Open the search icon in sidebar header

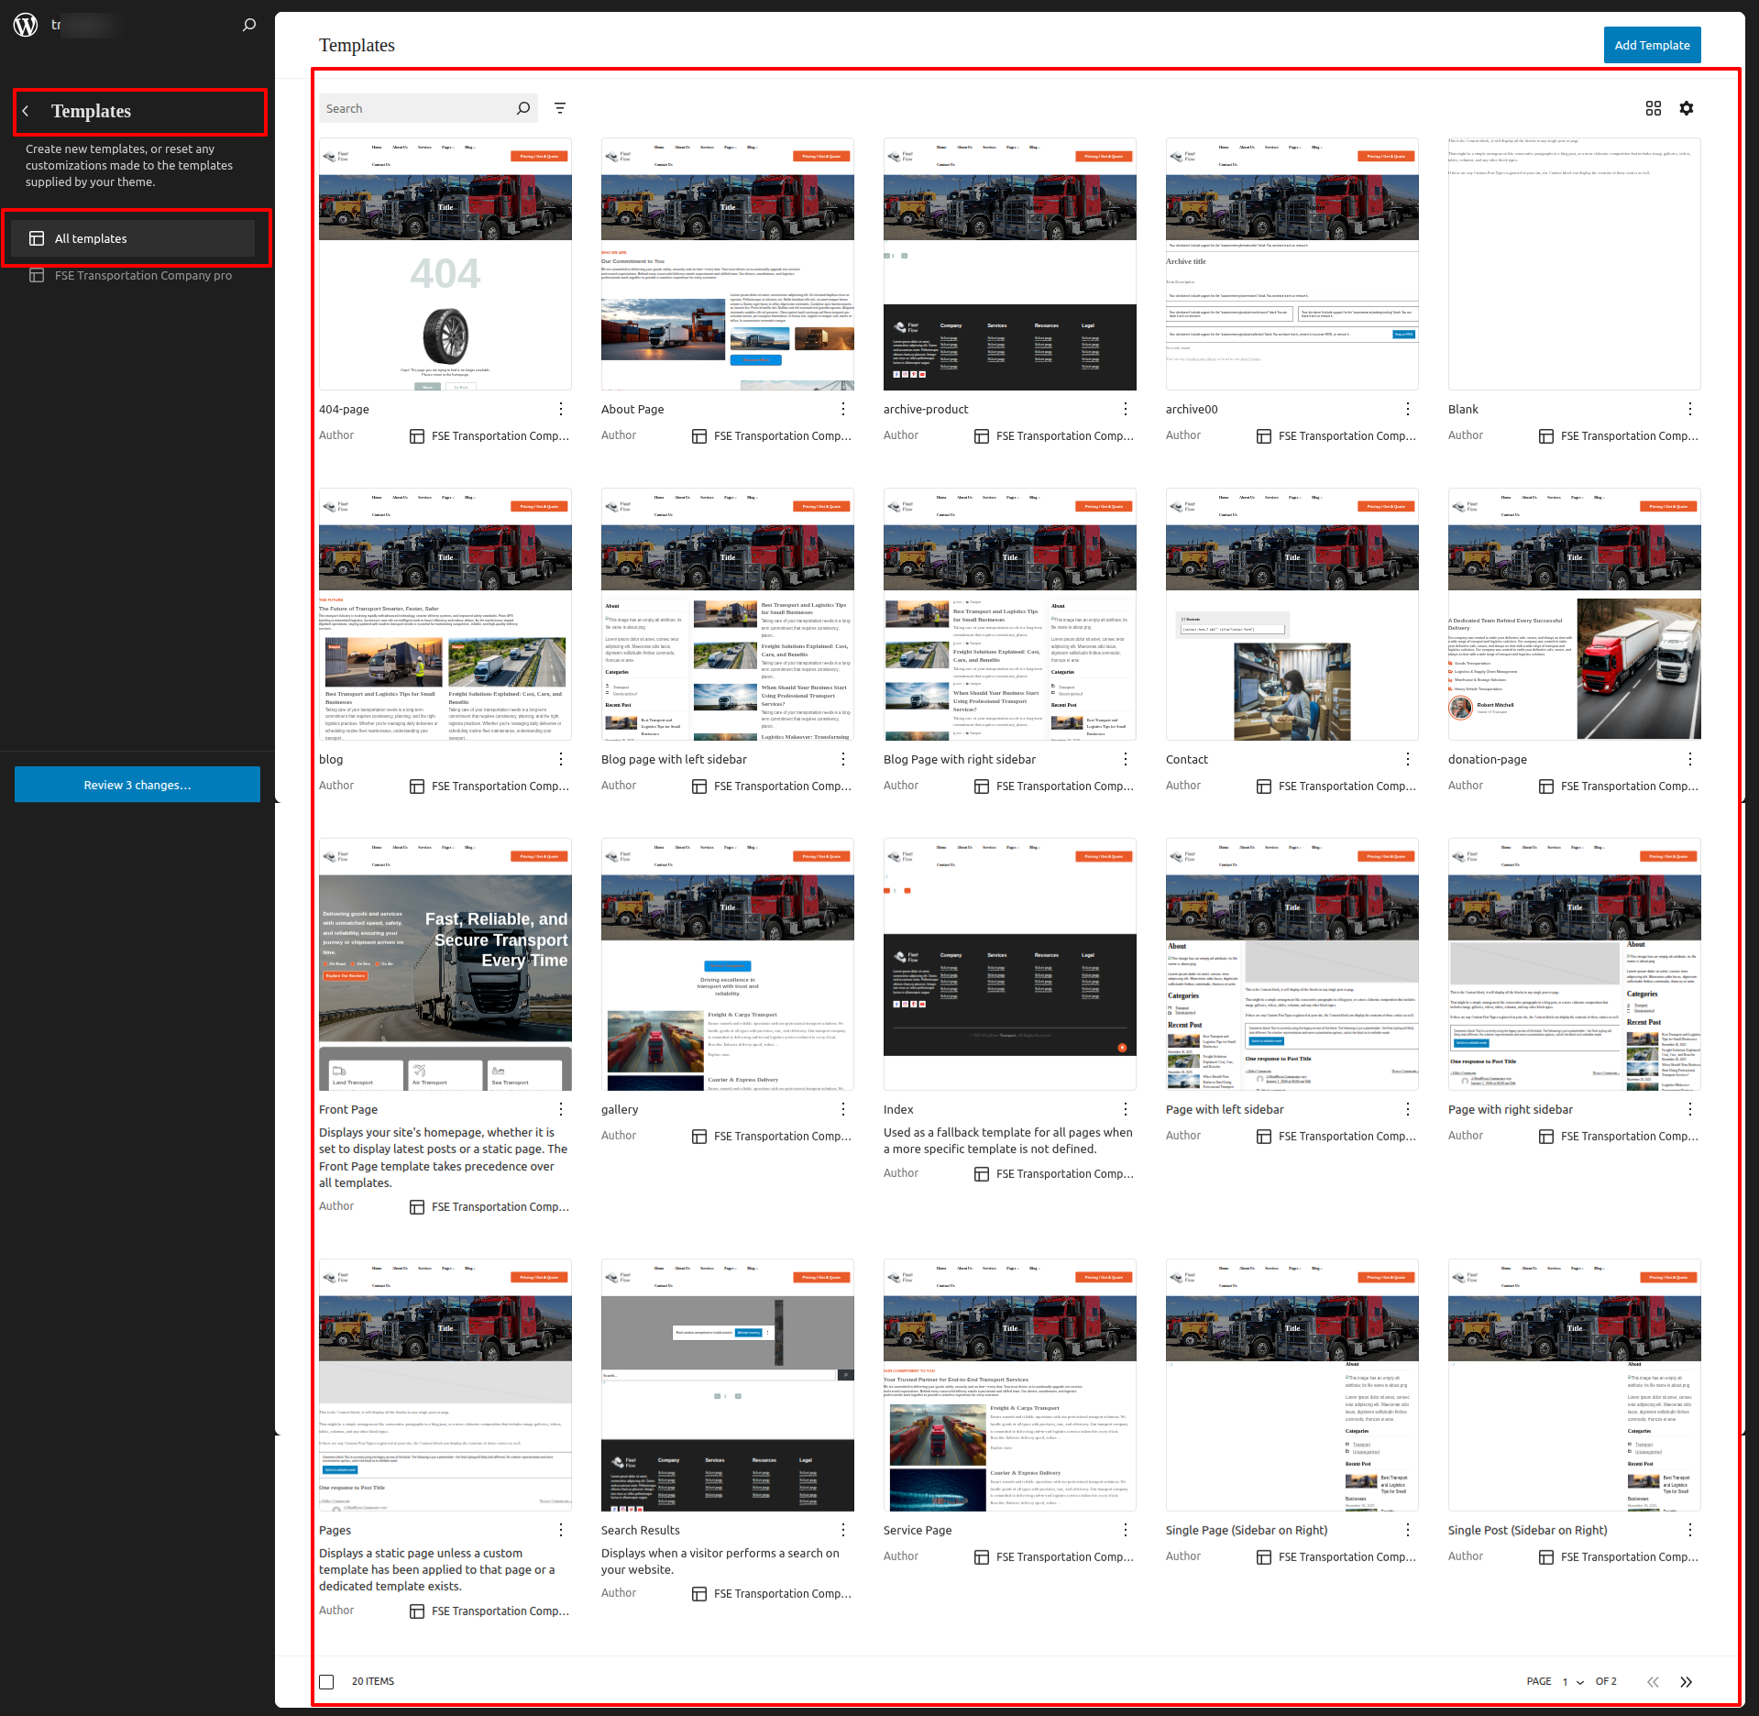point(249,25)
